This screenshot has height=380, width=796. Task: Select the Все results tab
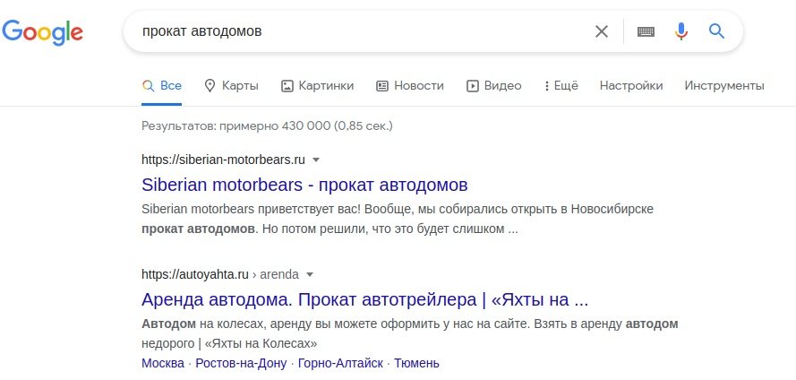(162, 86)
